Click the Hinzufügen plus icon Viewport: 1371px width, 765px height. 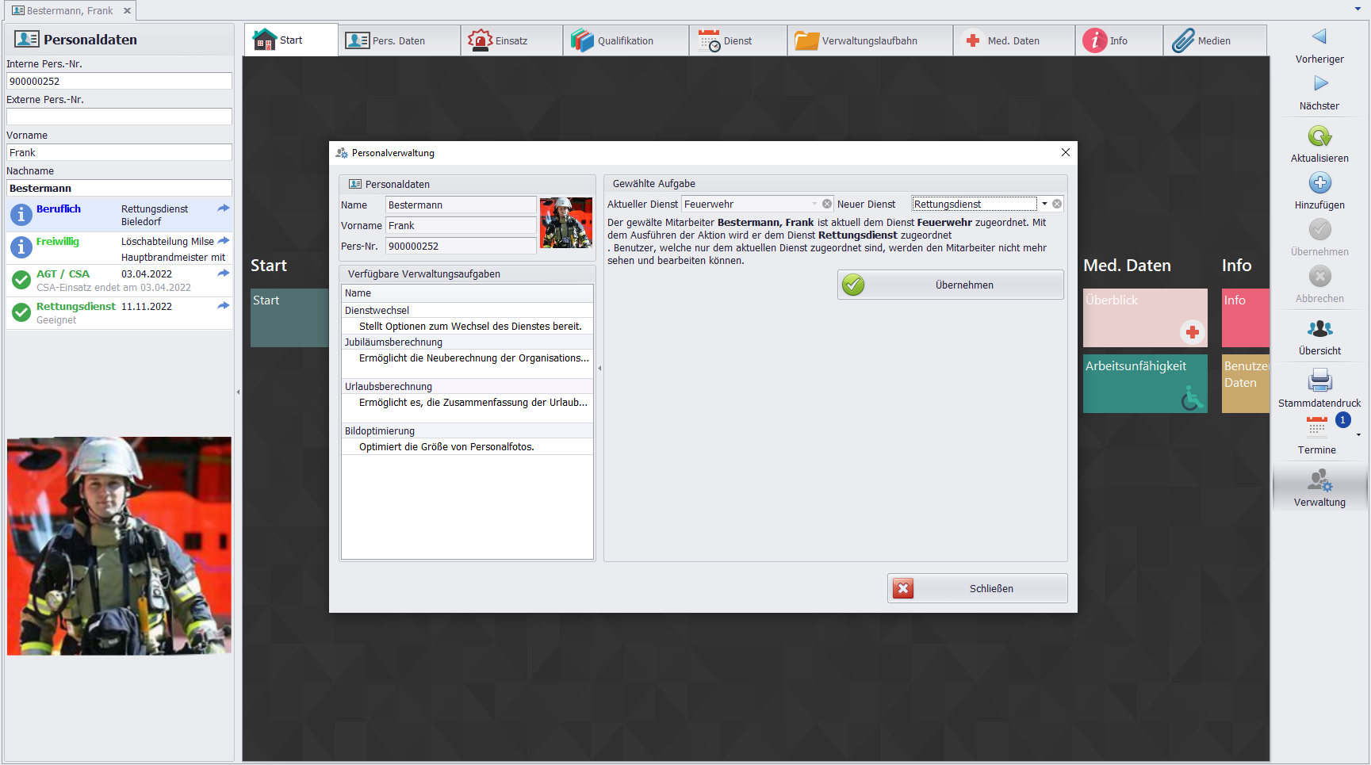[x=1319, y=183]
